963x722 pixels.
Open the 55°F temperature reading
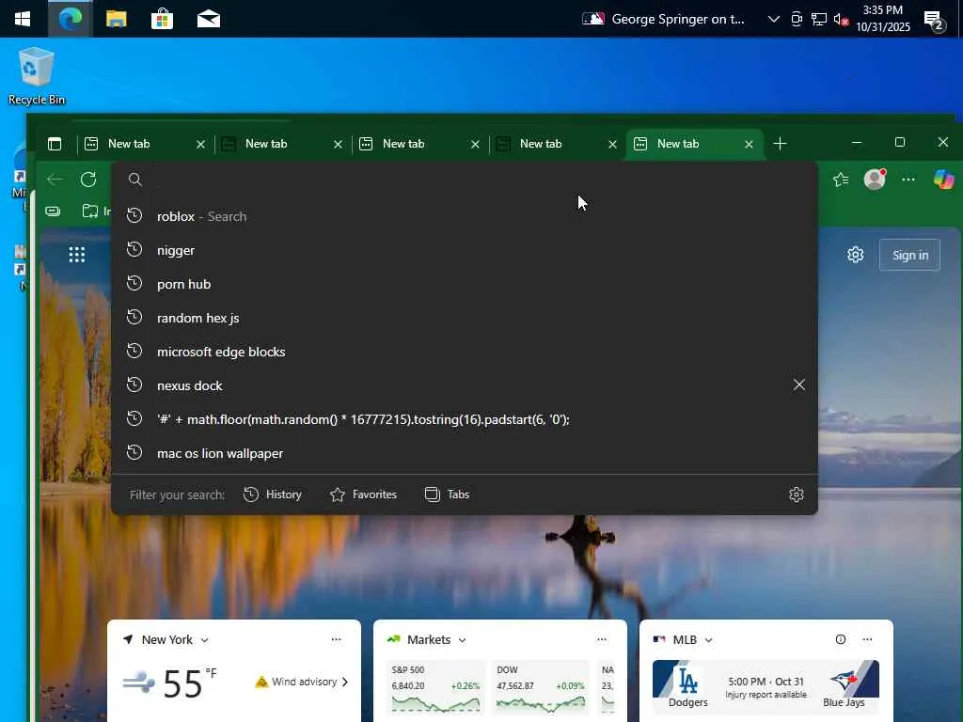(190, 683)
